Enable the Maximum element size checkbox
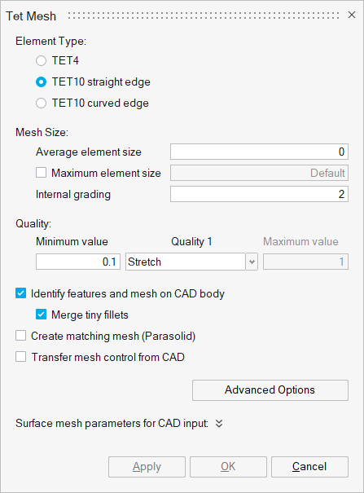364x493 pixels. tap(42, 173)
